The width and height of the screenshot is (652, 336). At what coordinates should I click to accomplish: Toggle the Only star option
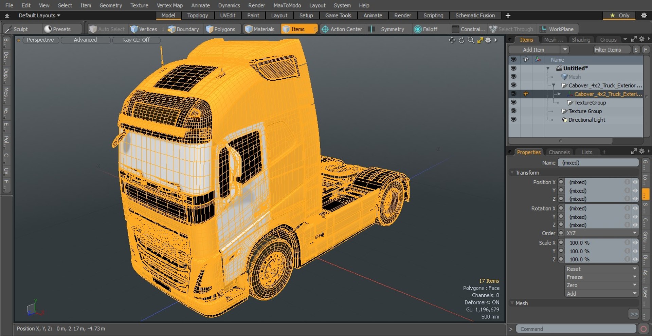(620, 15)
